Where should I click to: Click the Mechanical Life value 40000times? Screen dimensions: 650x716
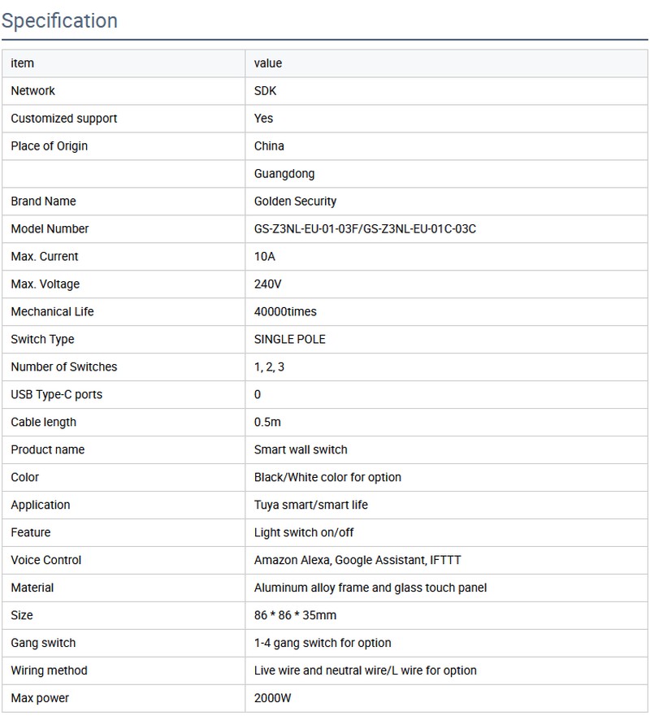285,312
